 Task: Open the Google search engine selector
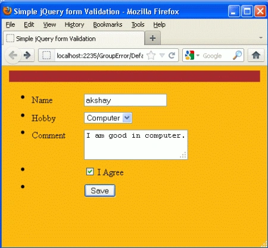pyautogui.click(x=192, y=55)
